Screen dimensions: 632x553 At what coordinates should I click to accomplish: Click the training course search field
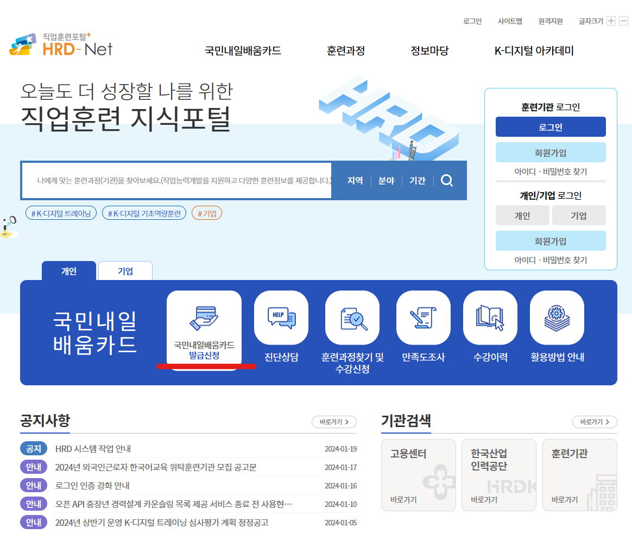[176, 180]
